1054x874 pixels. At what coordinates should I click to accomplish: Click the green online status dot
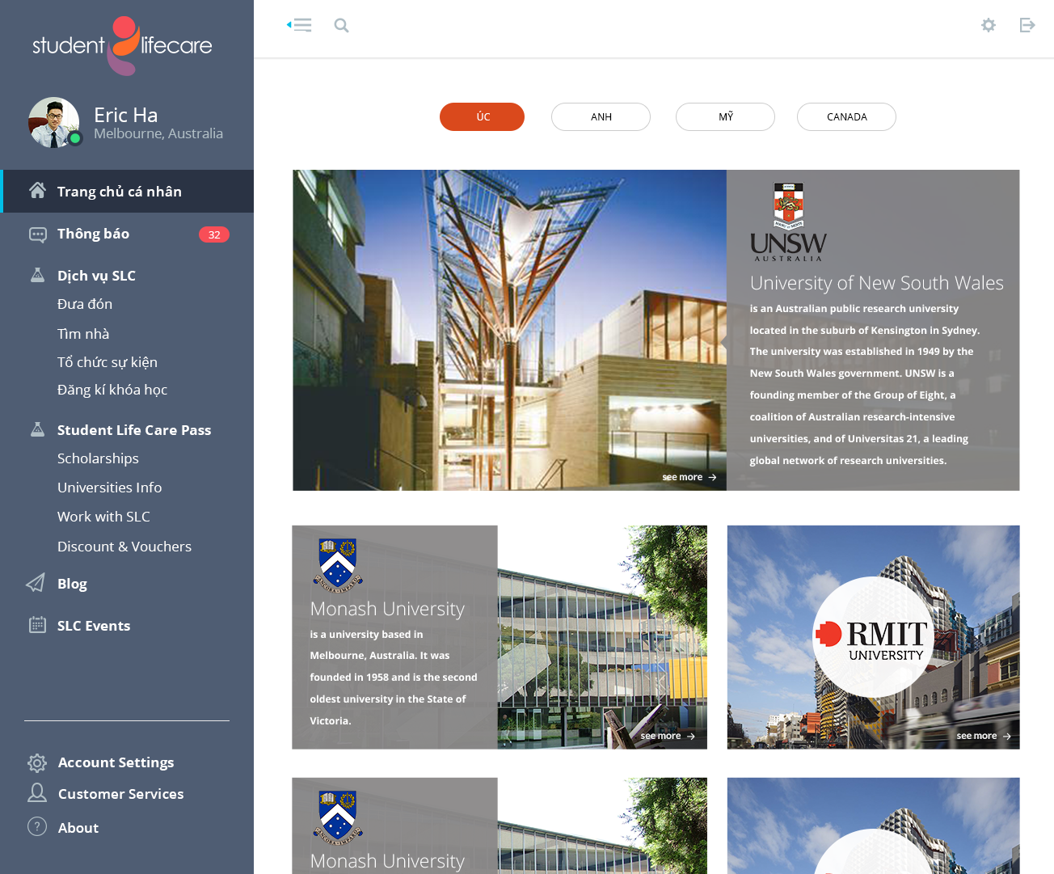(x=75, y=138)
